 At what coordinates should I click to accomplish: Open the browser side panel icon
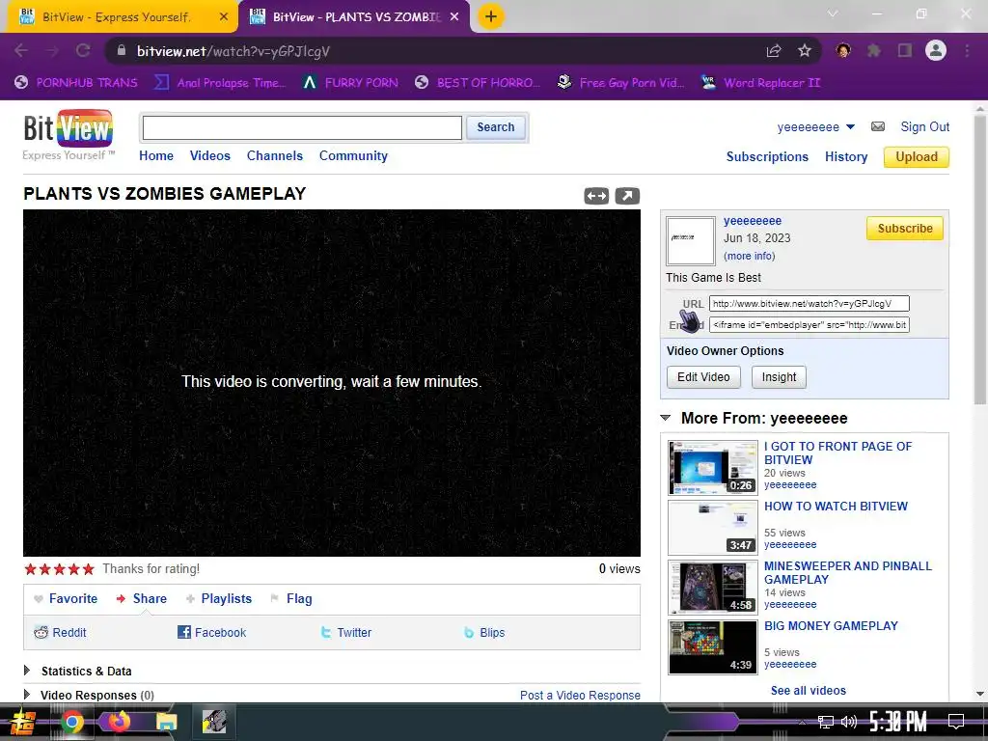tap(905, 51)
